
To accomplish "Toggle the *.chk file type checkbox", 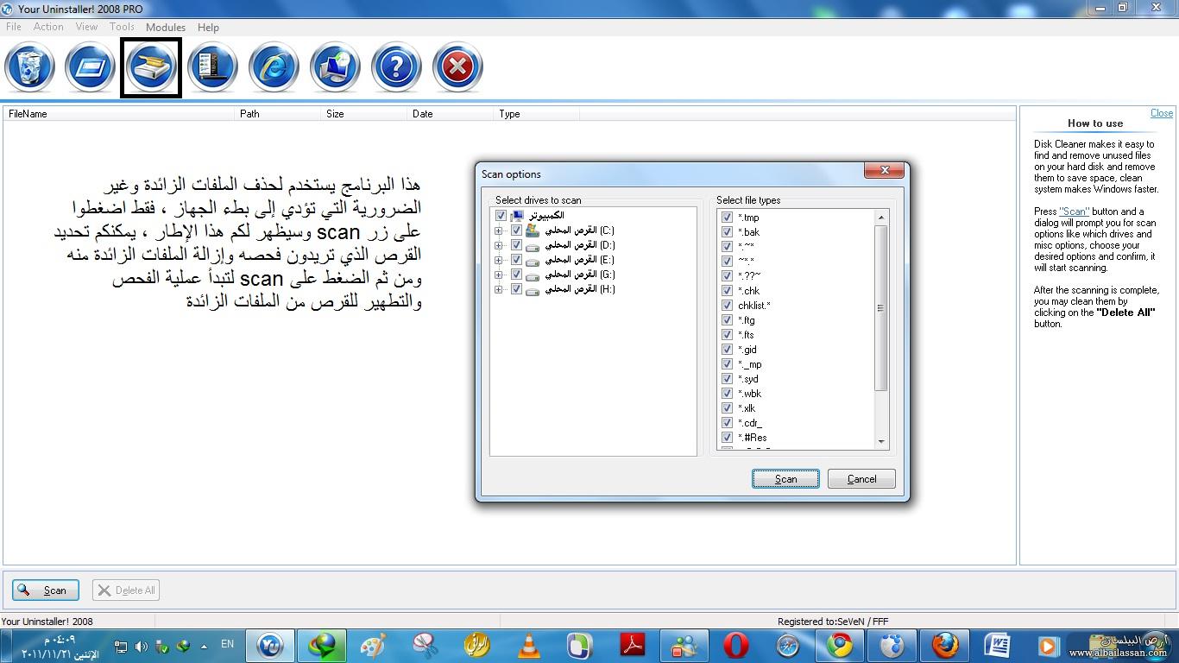I will [727, 291].
